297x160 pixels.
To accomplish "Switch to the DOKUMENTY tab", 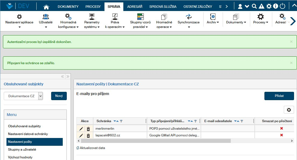I will click(68, 6).
